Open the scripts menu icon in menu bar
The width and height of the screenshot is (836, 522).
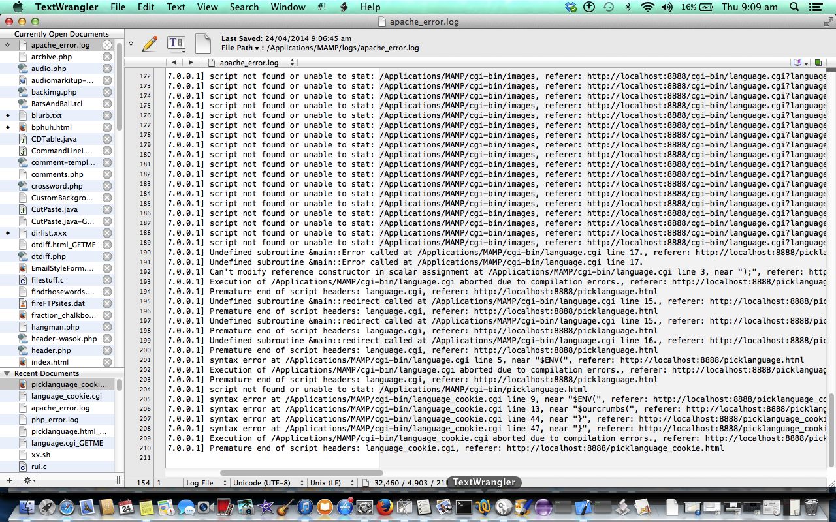344,7
